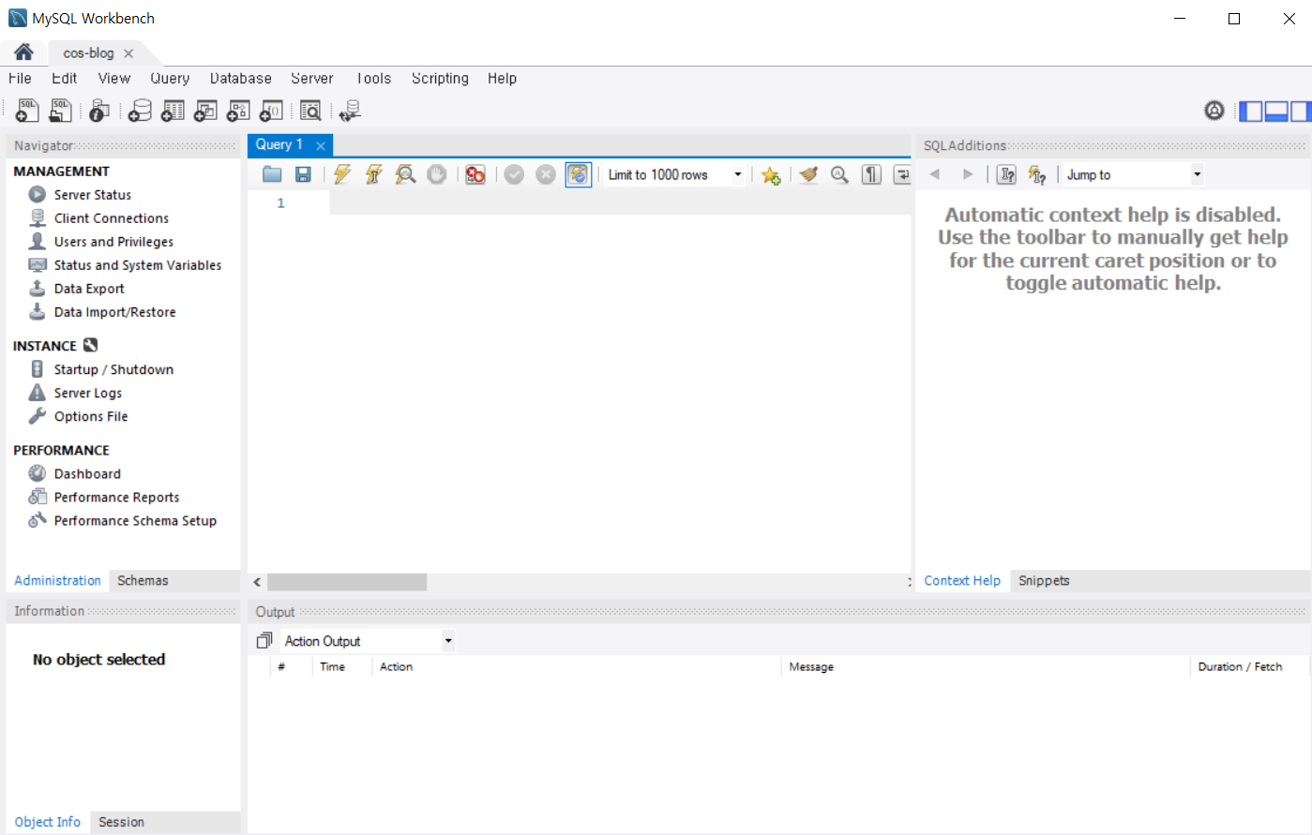The height and width of the screenshot is (835, 1312).
Task: Toggle automatic context help
Action: pyautogui.click(x=1037, y=174)
